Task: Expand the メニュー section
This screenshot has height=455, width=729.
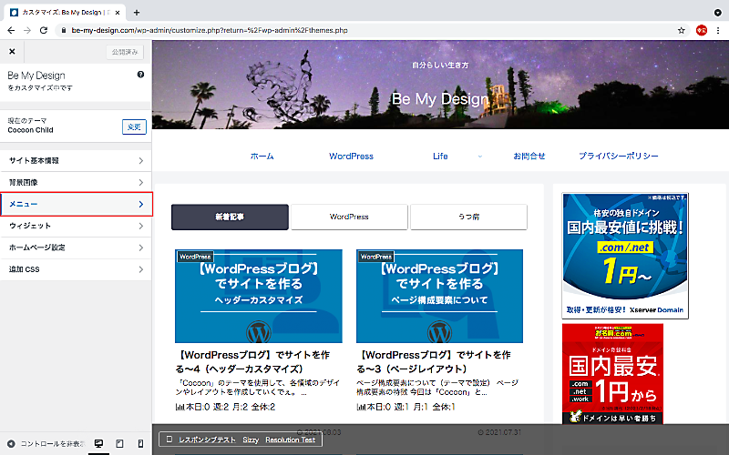Action: [76, 204]
